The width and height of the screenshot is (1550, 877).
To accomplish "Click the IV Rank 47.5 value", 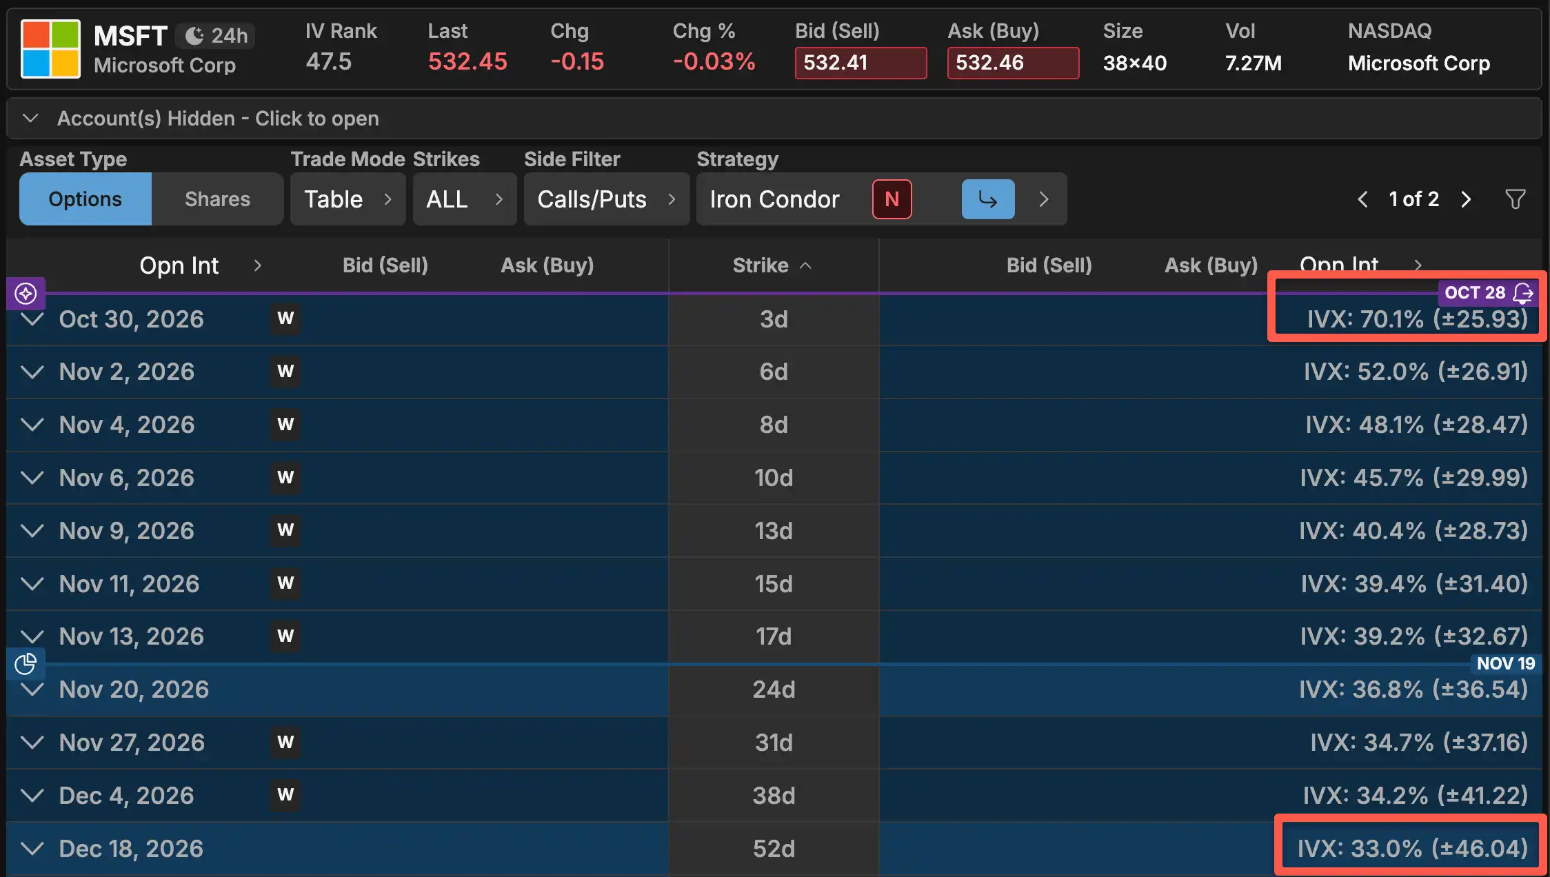I will click(329, 62).
